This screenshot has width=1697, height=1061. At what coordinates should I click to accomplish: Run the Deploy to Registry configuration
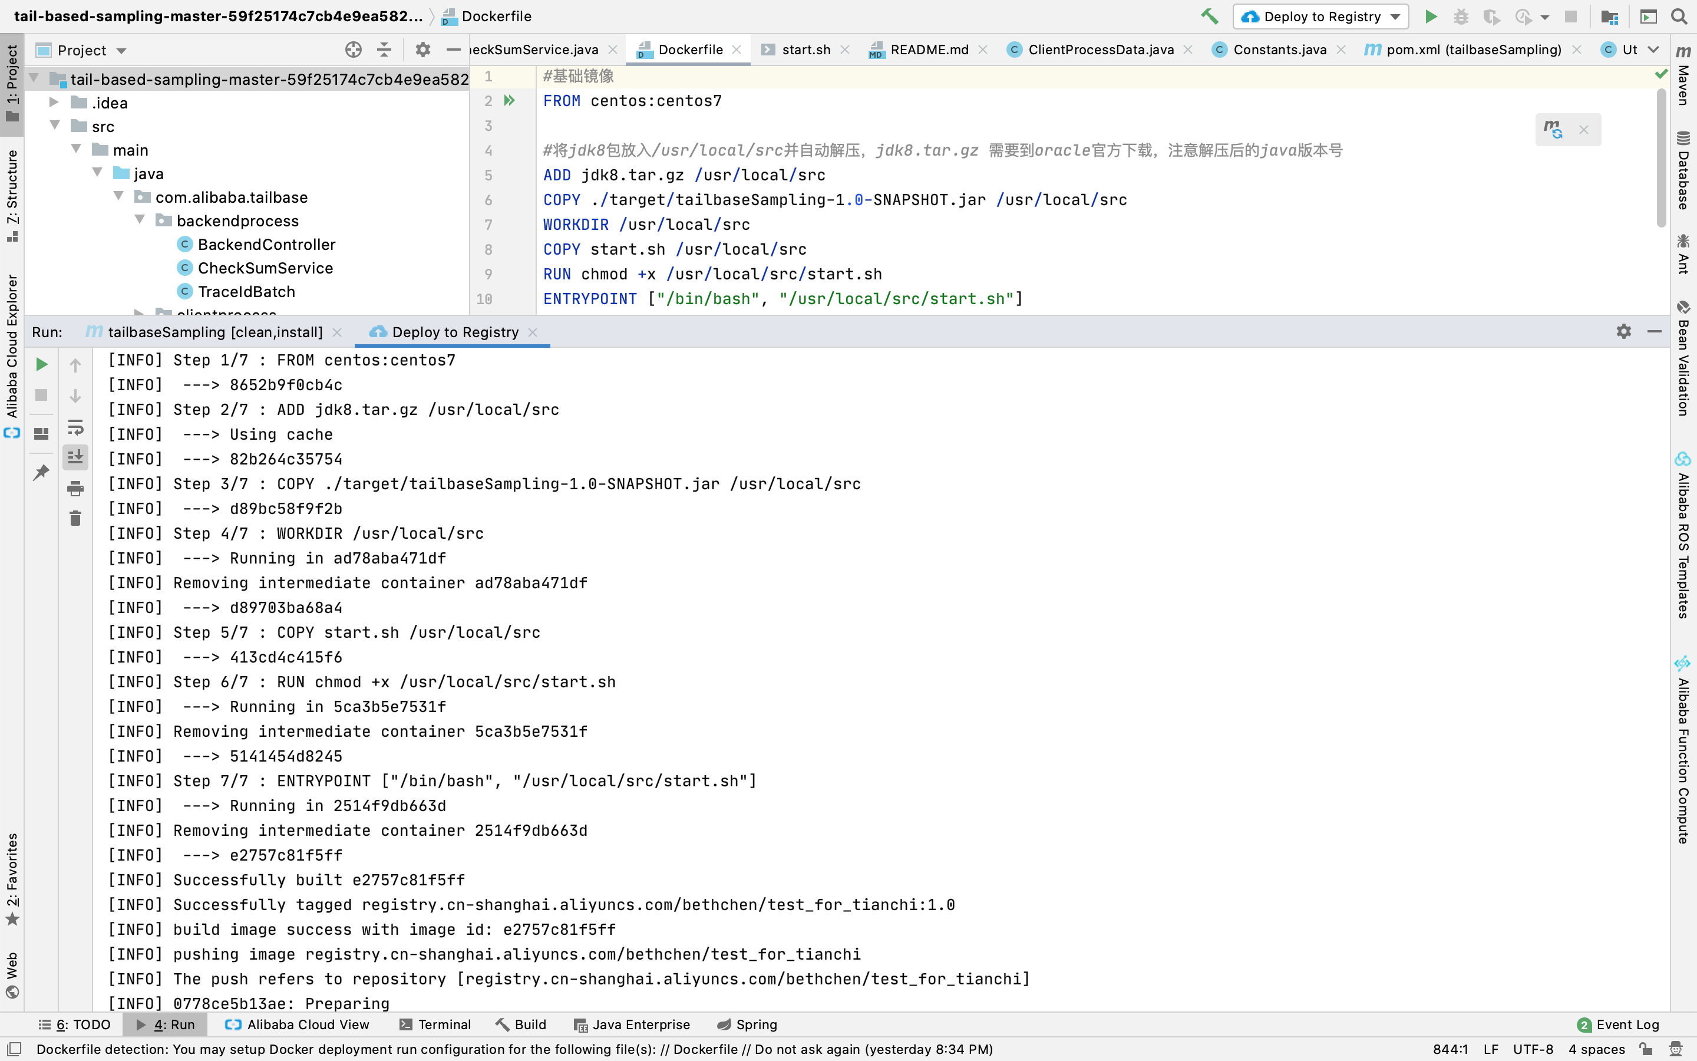tap(1431, 16)
